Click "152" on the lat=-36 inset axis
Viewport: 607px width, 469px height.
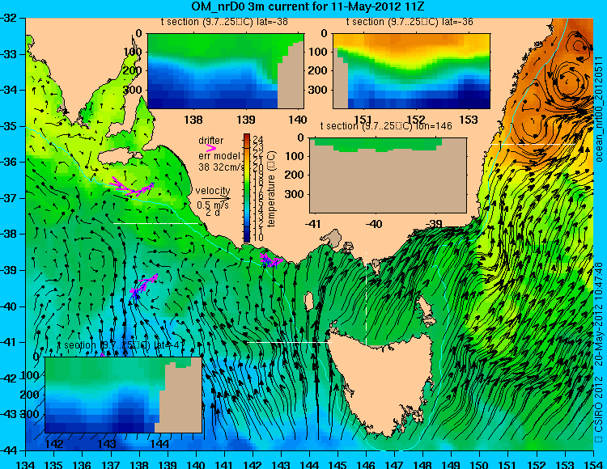416,120
